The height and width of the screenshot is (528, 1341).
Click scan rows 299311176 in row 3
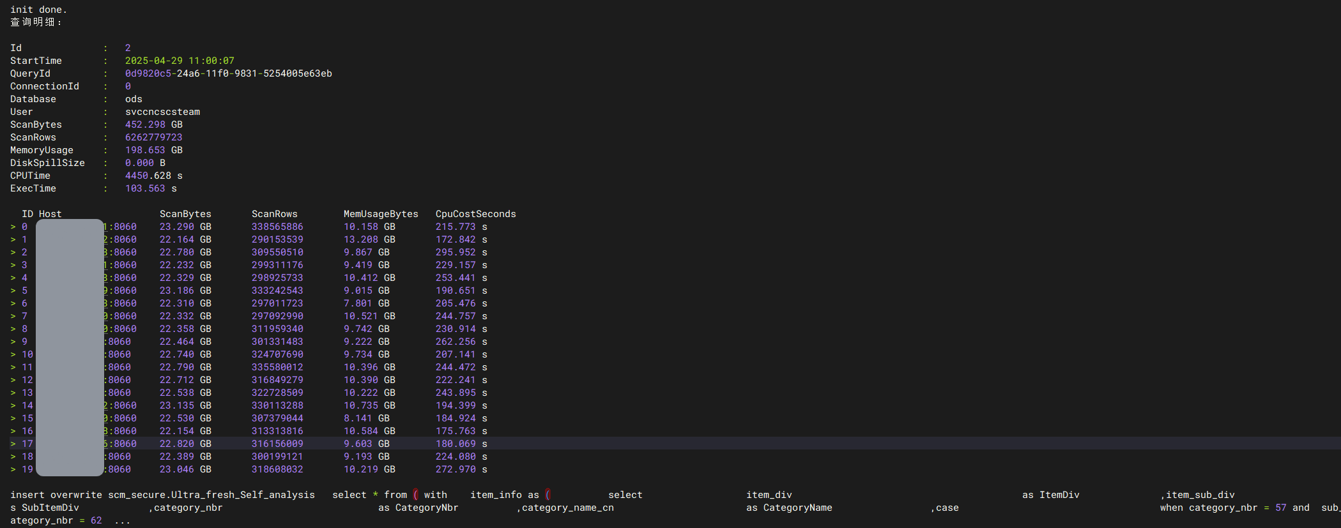[x=277, y=265]
